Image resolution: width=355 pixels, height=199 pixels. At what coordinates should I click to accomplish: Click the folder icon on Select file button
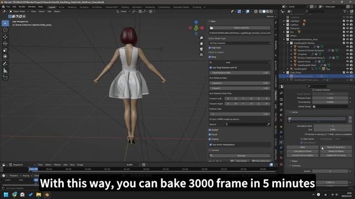click(211, 28)
